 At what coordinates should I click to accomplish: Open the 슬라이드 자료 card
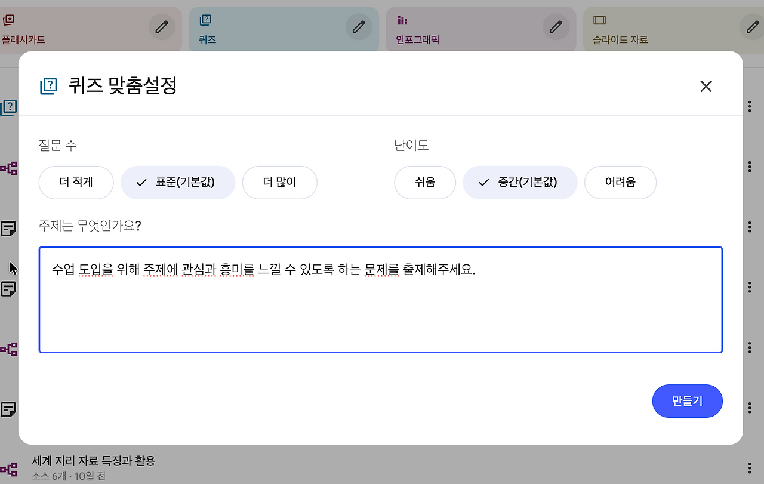tap(673, 29)
